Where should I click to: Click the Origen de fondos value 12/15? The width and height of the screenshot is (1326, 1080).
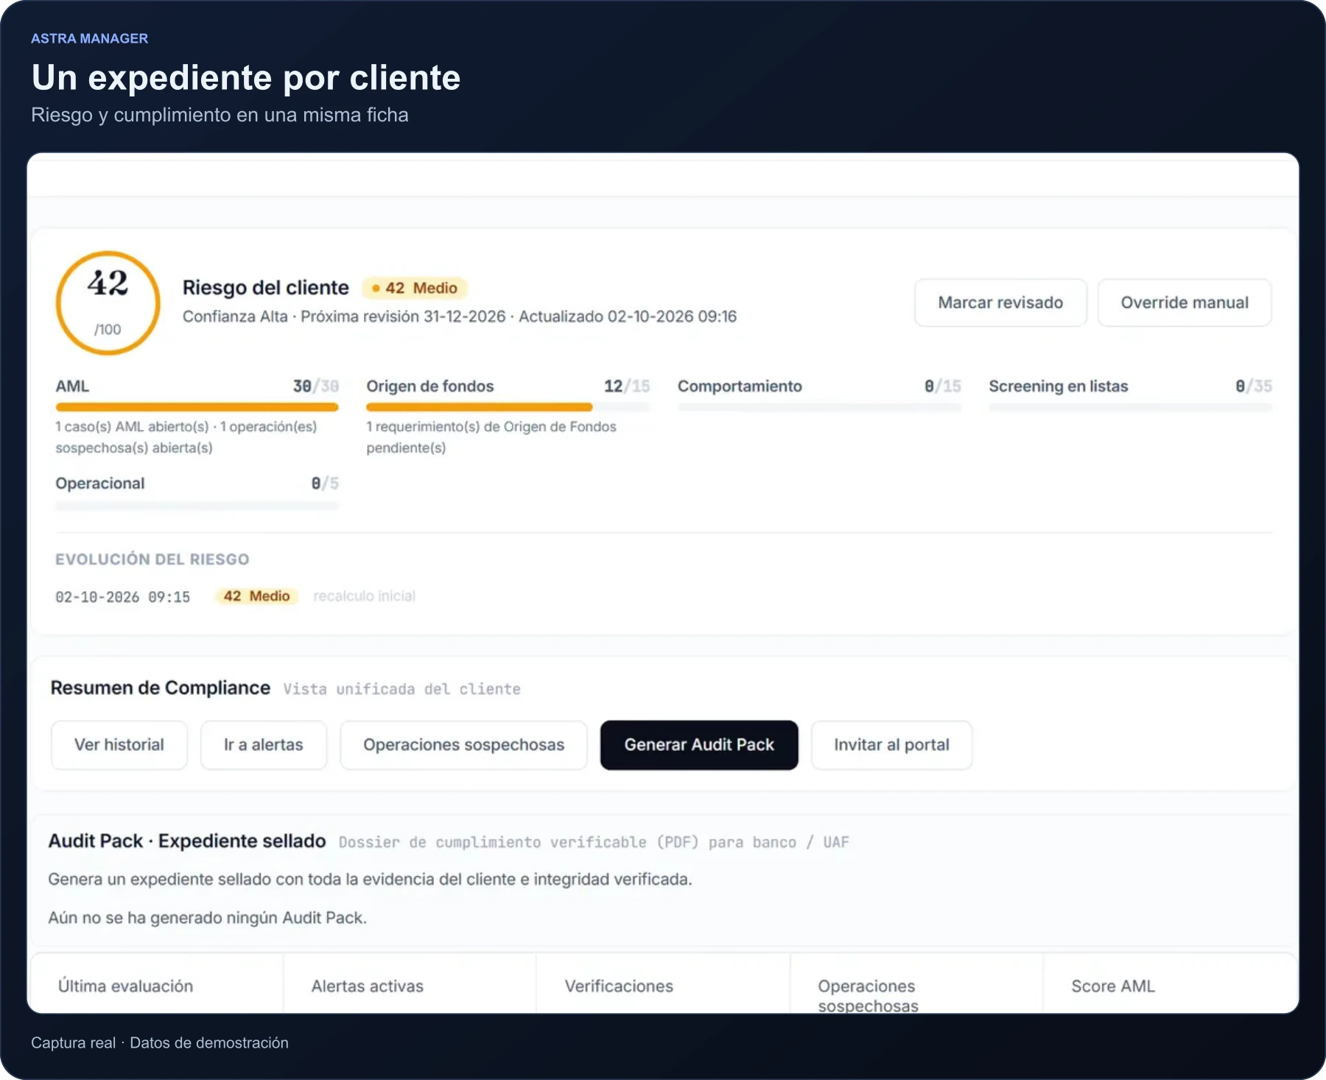pyautogui.click(x=627, y=387)
